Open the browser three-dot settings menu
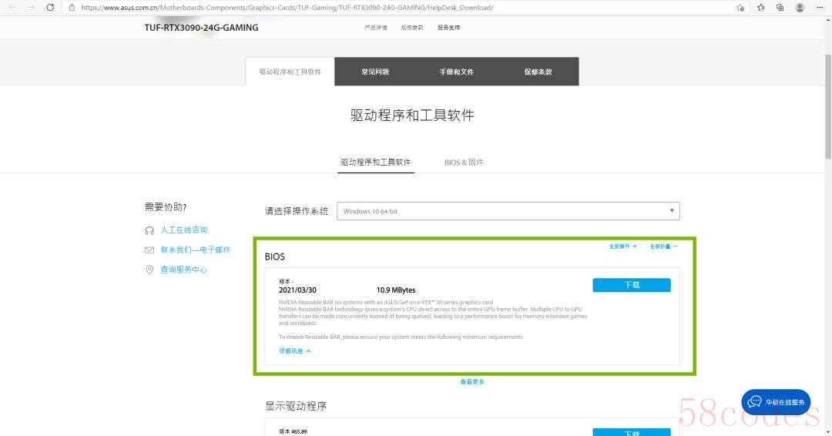 coord(820,7)
